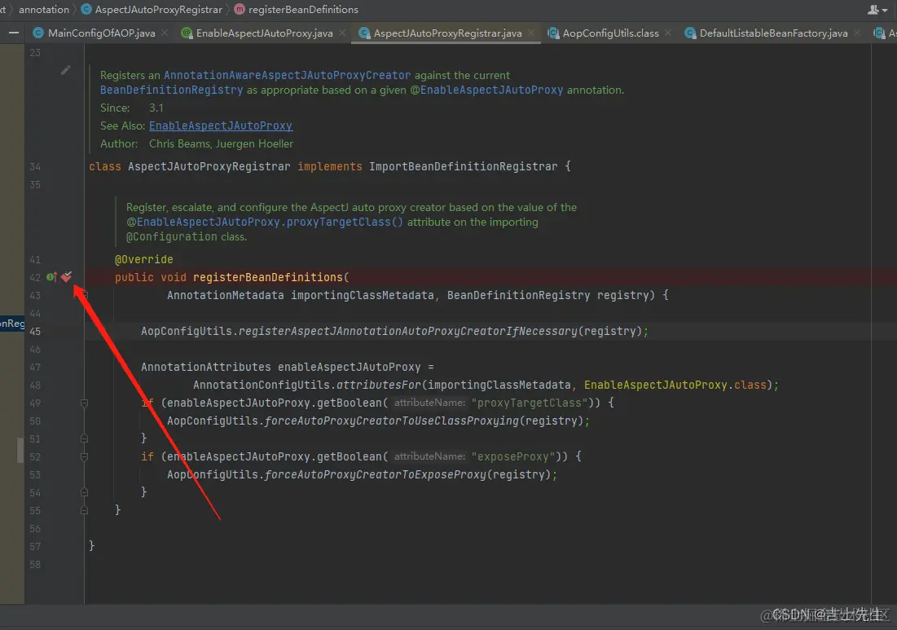Click AnnotationAwareAspectJAutoProxyCreator in the doc comment

[287, 75]
